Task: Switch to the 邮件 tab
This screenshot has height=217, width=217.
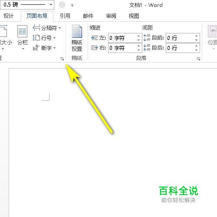Action: point(88,16)
